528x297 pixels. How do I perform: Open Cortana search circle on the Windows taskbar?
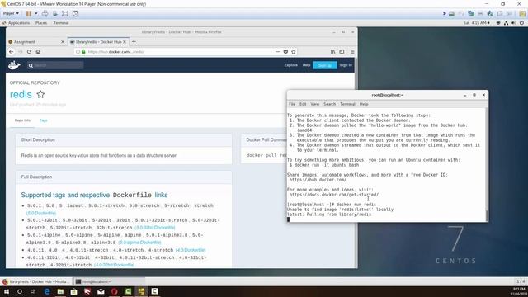pos(20,291)
